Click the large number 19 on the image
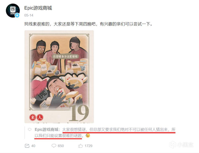 coord(79,113)
